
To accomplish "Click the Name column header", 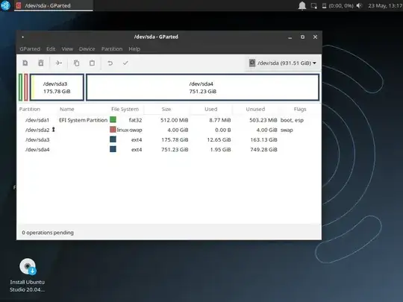I will 67,109.
